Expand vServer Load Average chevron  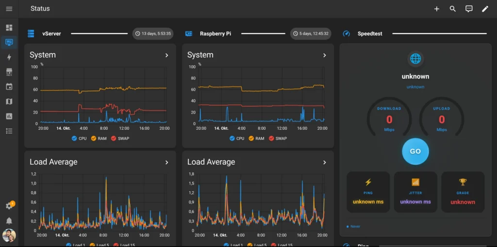click(x=167, y=162)
